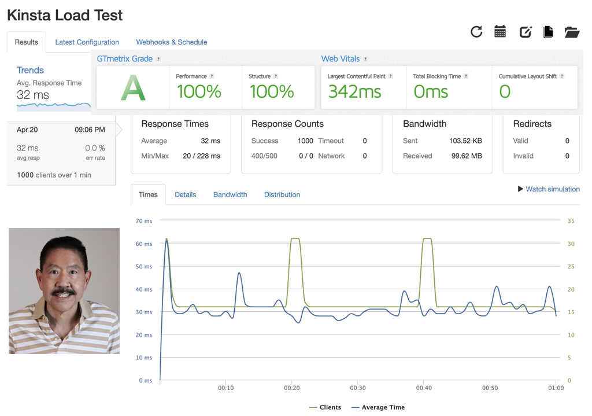Click the edit pencil icon
This screenshot has height=416, width=592.
(x=526, y=32)
